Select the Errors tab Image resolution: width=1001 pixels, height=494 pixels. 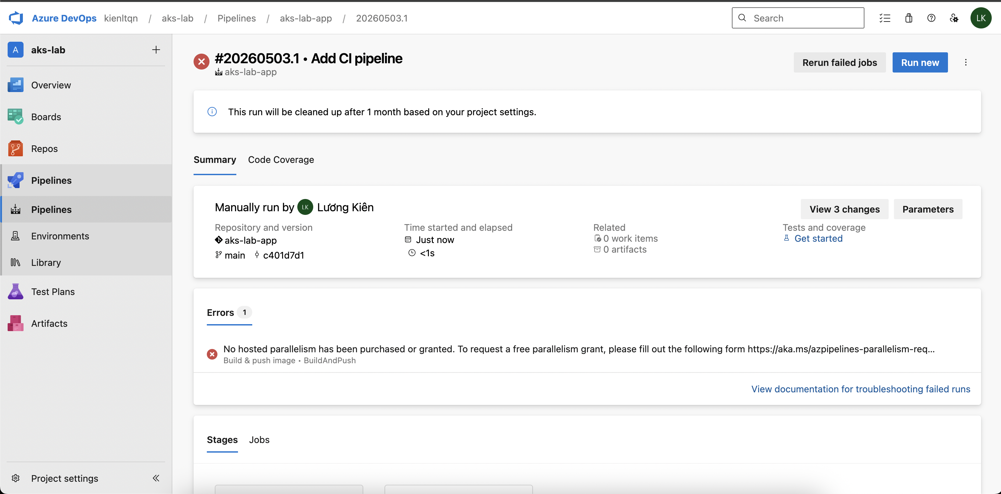pos(229,312)
